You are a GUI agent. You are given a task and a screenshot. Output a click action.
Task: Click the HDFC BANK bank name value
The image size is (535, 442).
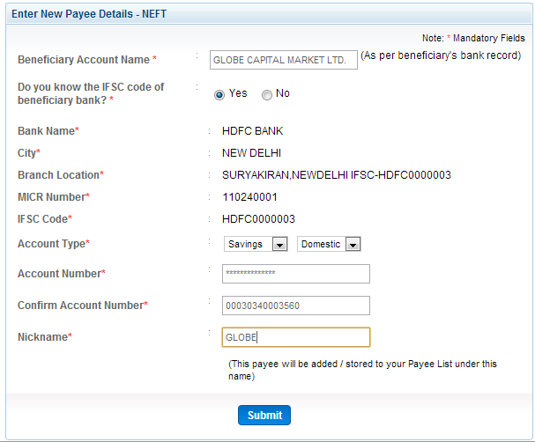coord(252,131)
